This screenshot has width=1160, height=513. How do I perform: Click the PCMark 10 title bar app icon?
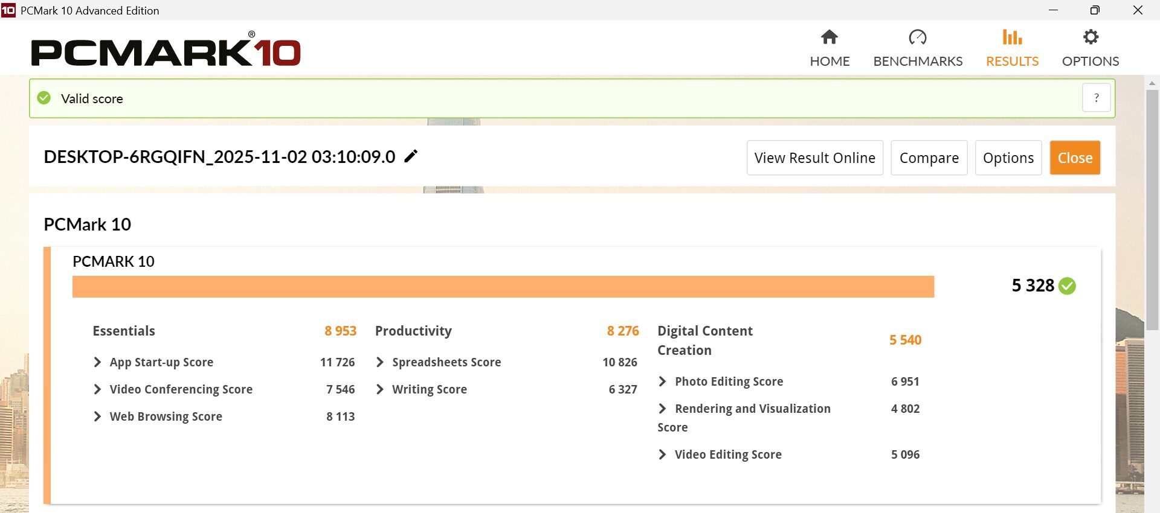point(8,10)
